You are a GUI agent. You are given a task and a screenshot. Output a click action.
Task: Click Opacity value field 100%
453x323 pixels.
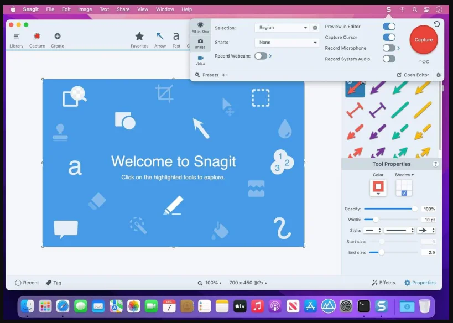pyautogui.click(x=428, y=209)
